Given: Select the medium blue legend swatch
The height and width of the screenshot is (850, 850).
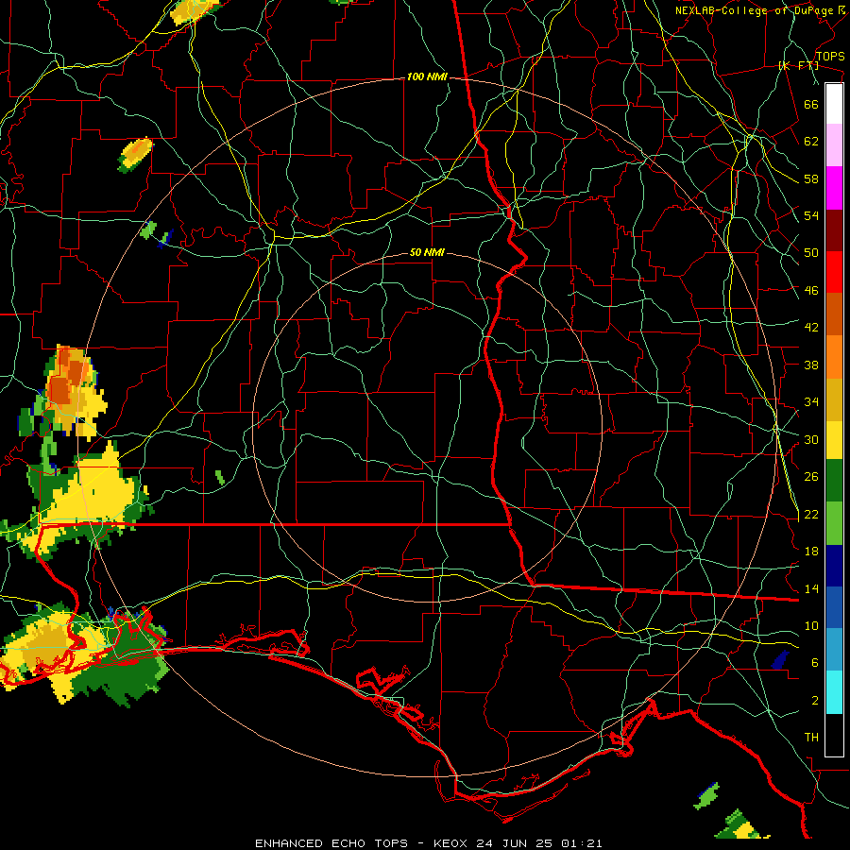Looking at the screenshot, I should 834,607.
